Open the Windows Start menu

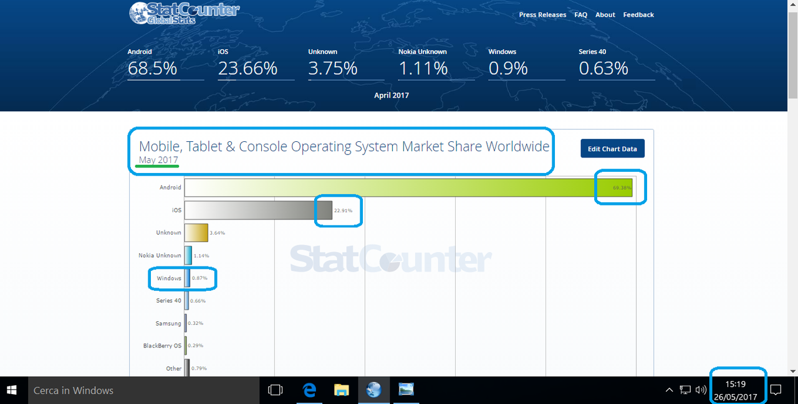[x=12, y=390]
